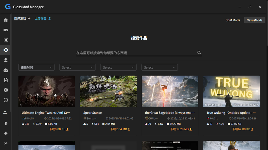Open the gamepad games library icon
This screenshot has height=150, width=268.
tap(6, 30)
